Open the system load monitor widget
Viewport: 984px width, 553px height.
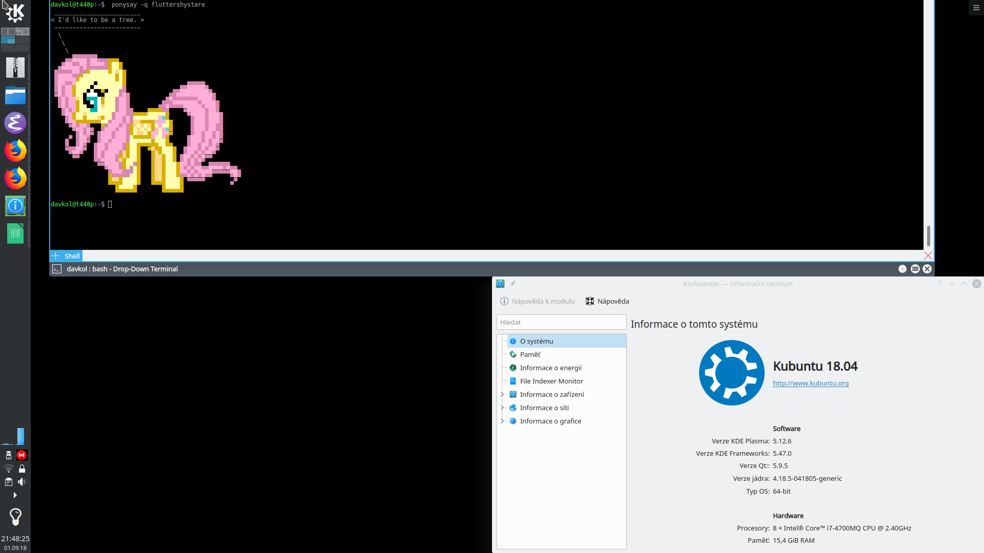tap(13, 436)
